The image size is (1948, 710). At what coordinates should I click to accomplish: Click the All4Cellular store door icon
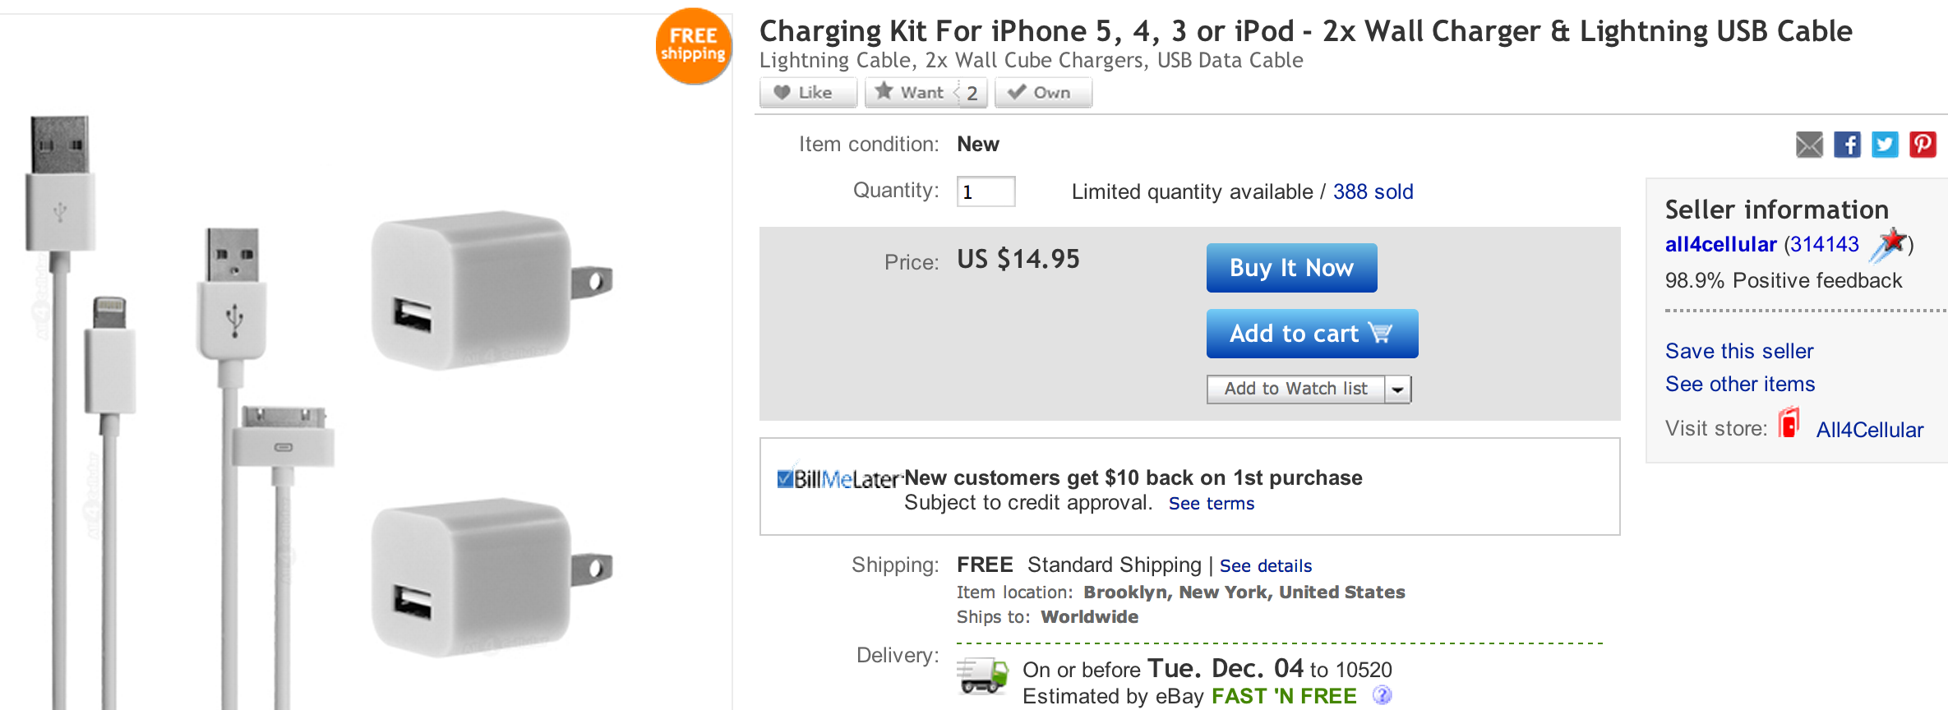click(x=1789, y=424)
